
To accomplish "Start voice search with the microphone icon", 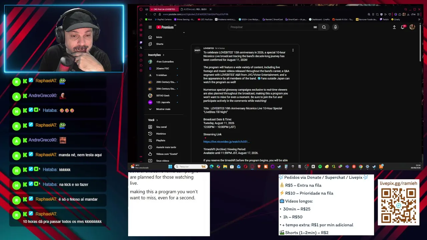I will click(335, 27).
